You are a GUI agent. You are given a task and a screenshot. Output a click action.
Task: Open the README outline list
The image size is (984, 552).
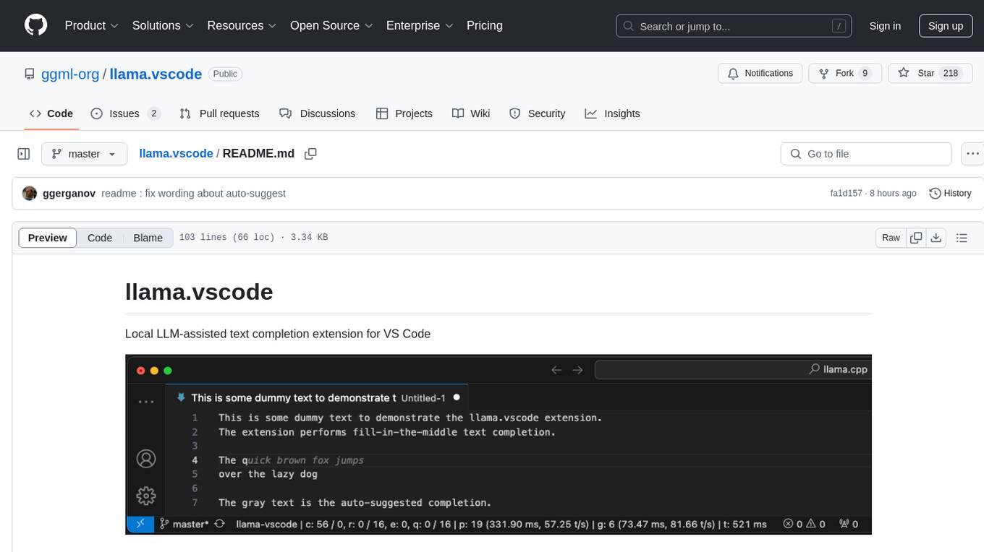962,238
